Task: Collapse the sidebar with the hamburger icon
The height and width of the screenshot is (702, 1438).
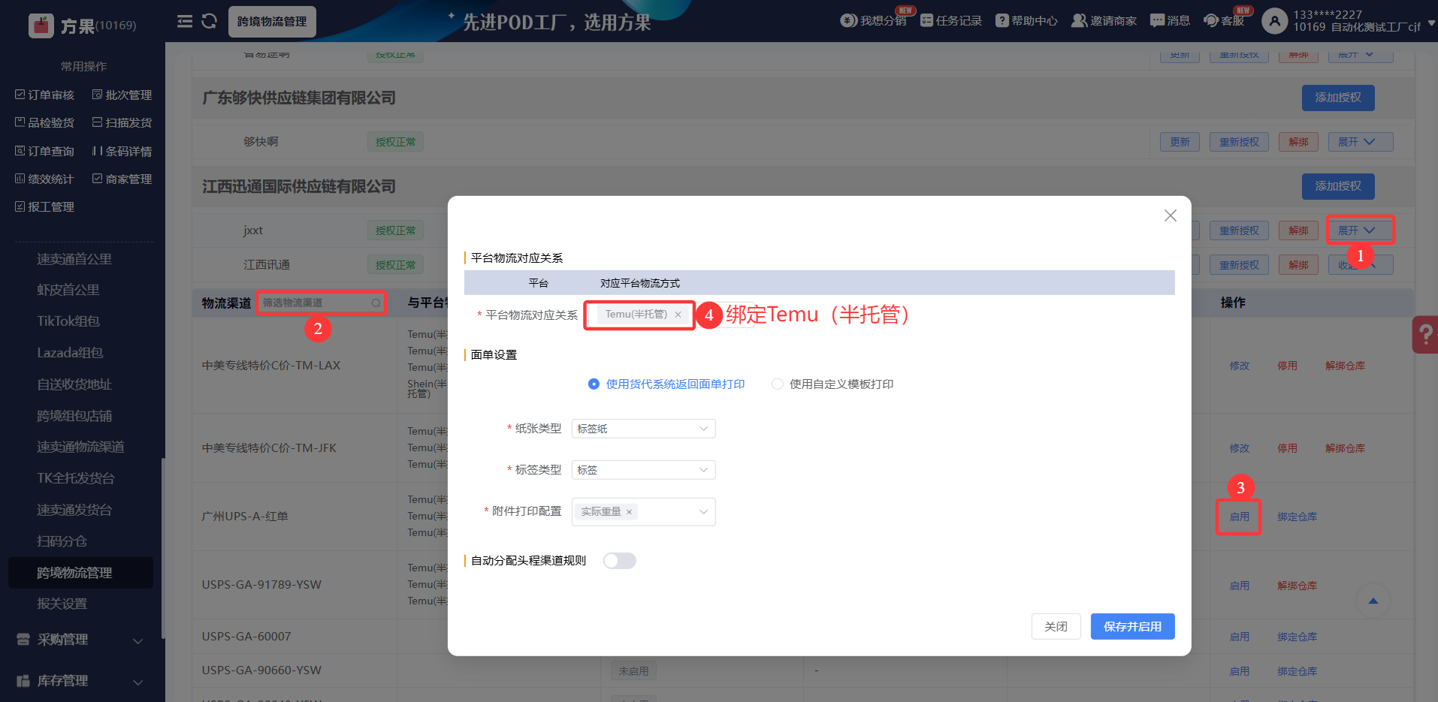Action: click(185, 21)
